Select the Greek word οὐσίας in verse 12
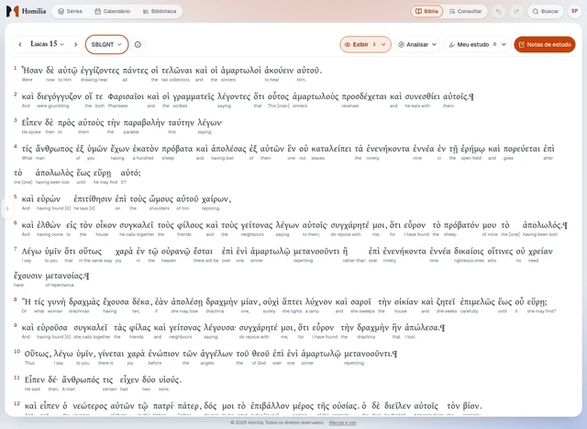The image size is (587, 429). [343, 406]
